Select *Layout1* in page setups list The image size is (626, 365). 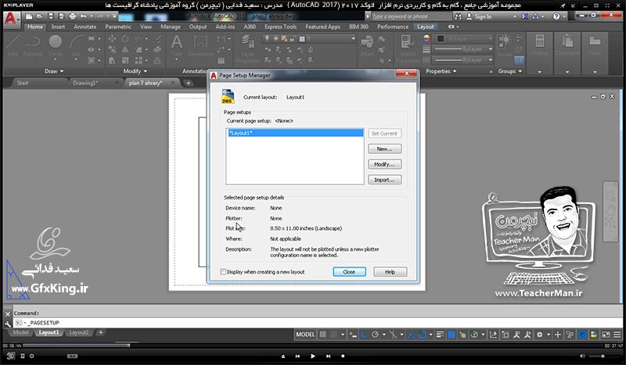click(296, 133)
